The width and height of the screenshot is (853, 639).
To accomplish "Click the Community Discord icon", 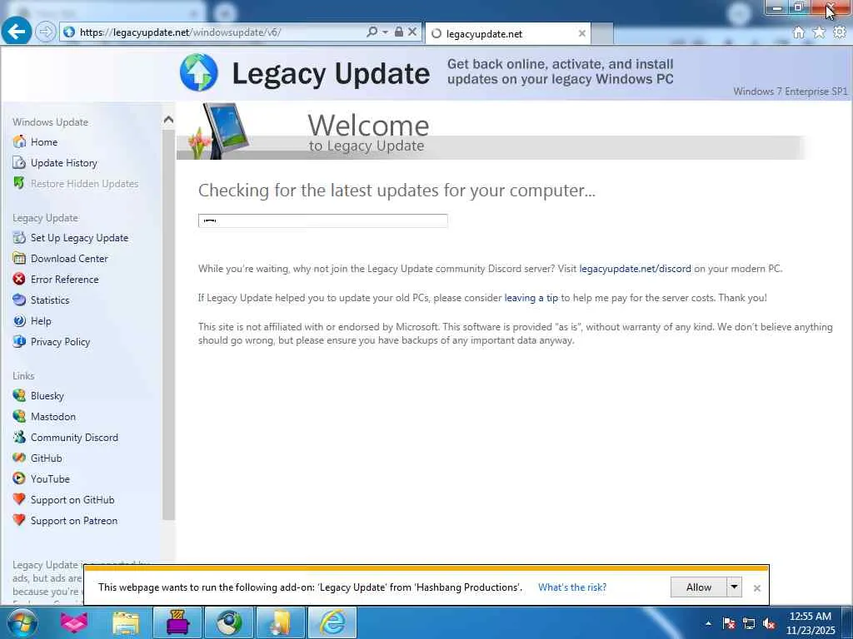I will pos(19,437).
